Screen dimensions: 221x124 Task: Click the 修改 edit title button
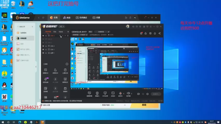click(90, 32)
